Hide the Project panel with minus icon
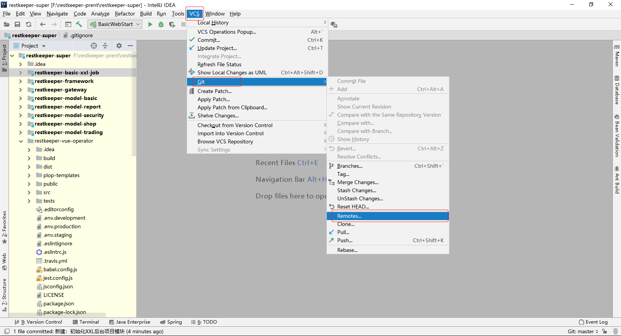The width and height of the screenshot is (621, 336). tap(130, 46)
